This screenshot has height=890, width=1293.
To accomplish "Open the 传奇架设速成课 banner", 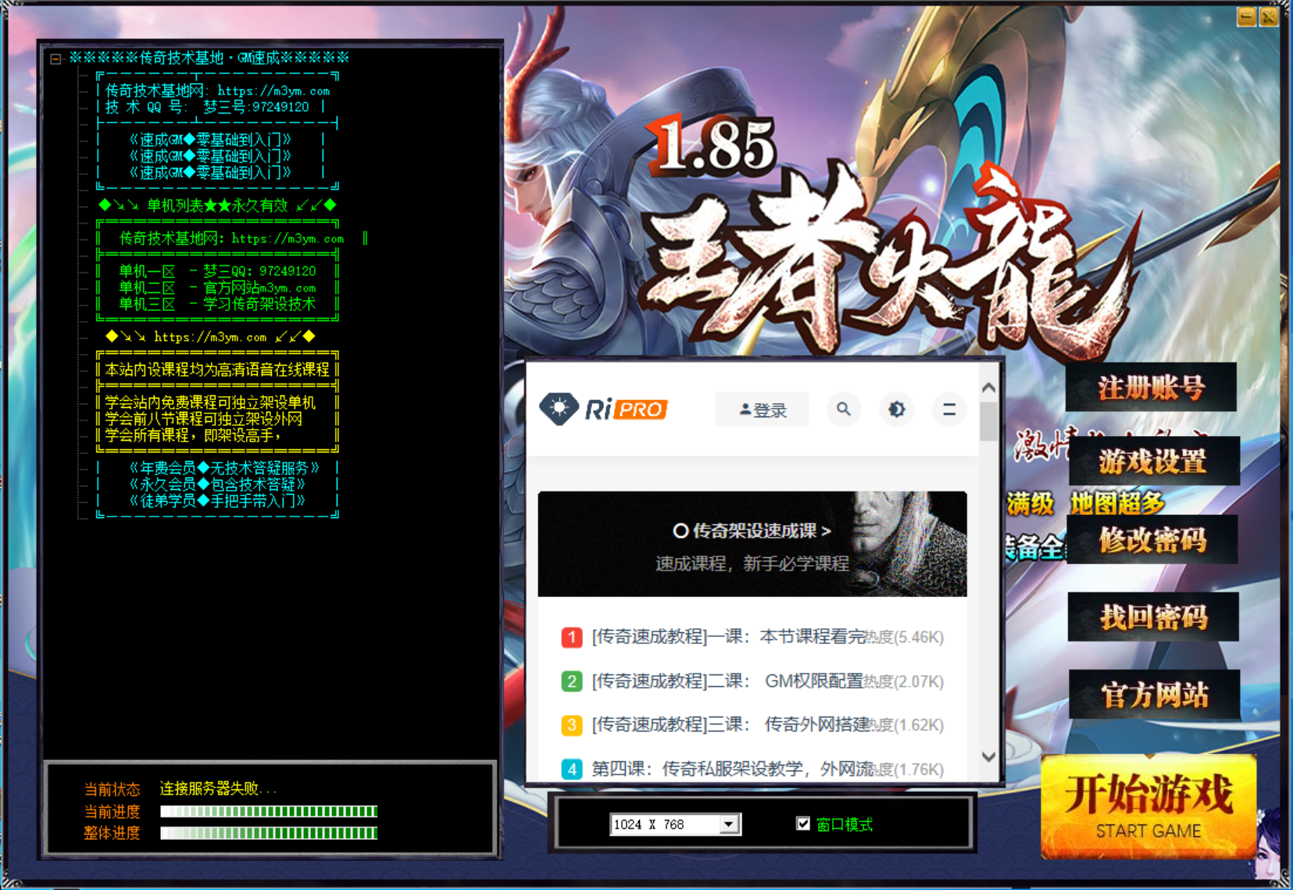I will coord(752,544).
